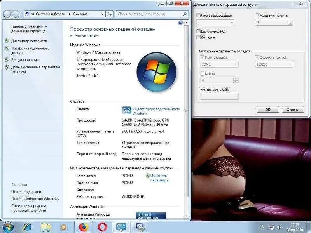Launch Firefox from the taskbar
Image resolution: width=311 pixels, height=233 pixels.
[x=83, y=227]
